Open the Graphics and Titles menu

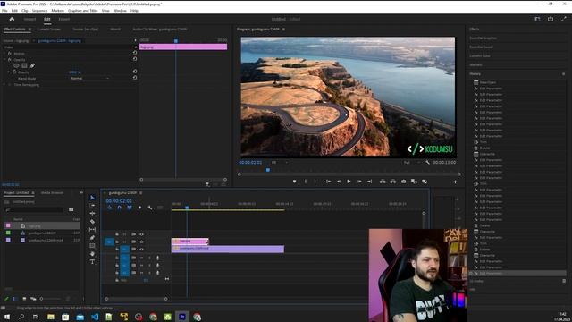click(83, 11)
